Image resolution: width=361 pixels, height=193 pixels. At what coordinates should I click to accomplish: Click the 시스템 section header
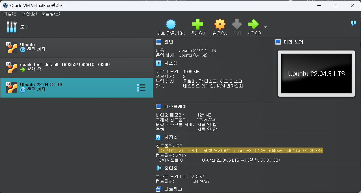point(171,63)
